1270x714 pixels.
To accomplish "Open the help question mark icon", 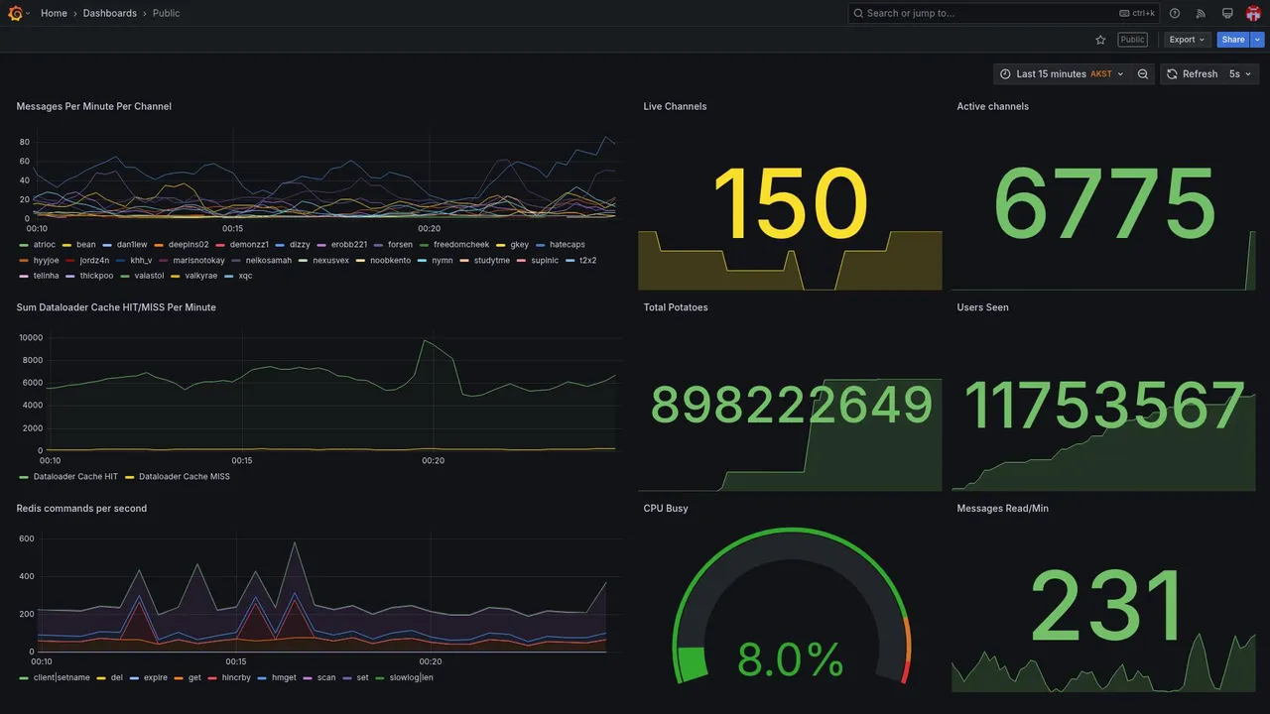I will pos(1175,13).
